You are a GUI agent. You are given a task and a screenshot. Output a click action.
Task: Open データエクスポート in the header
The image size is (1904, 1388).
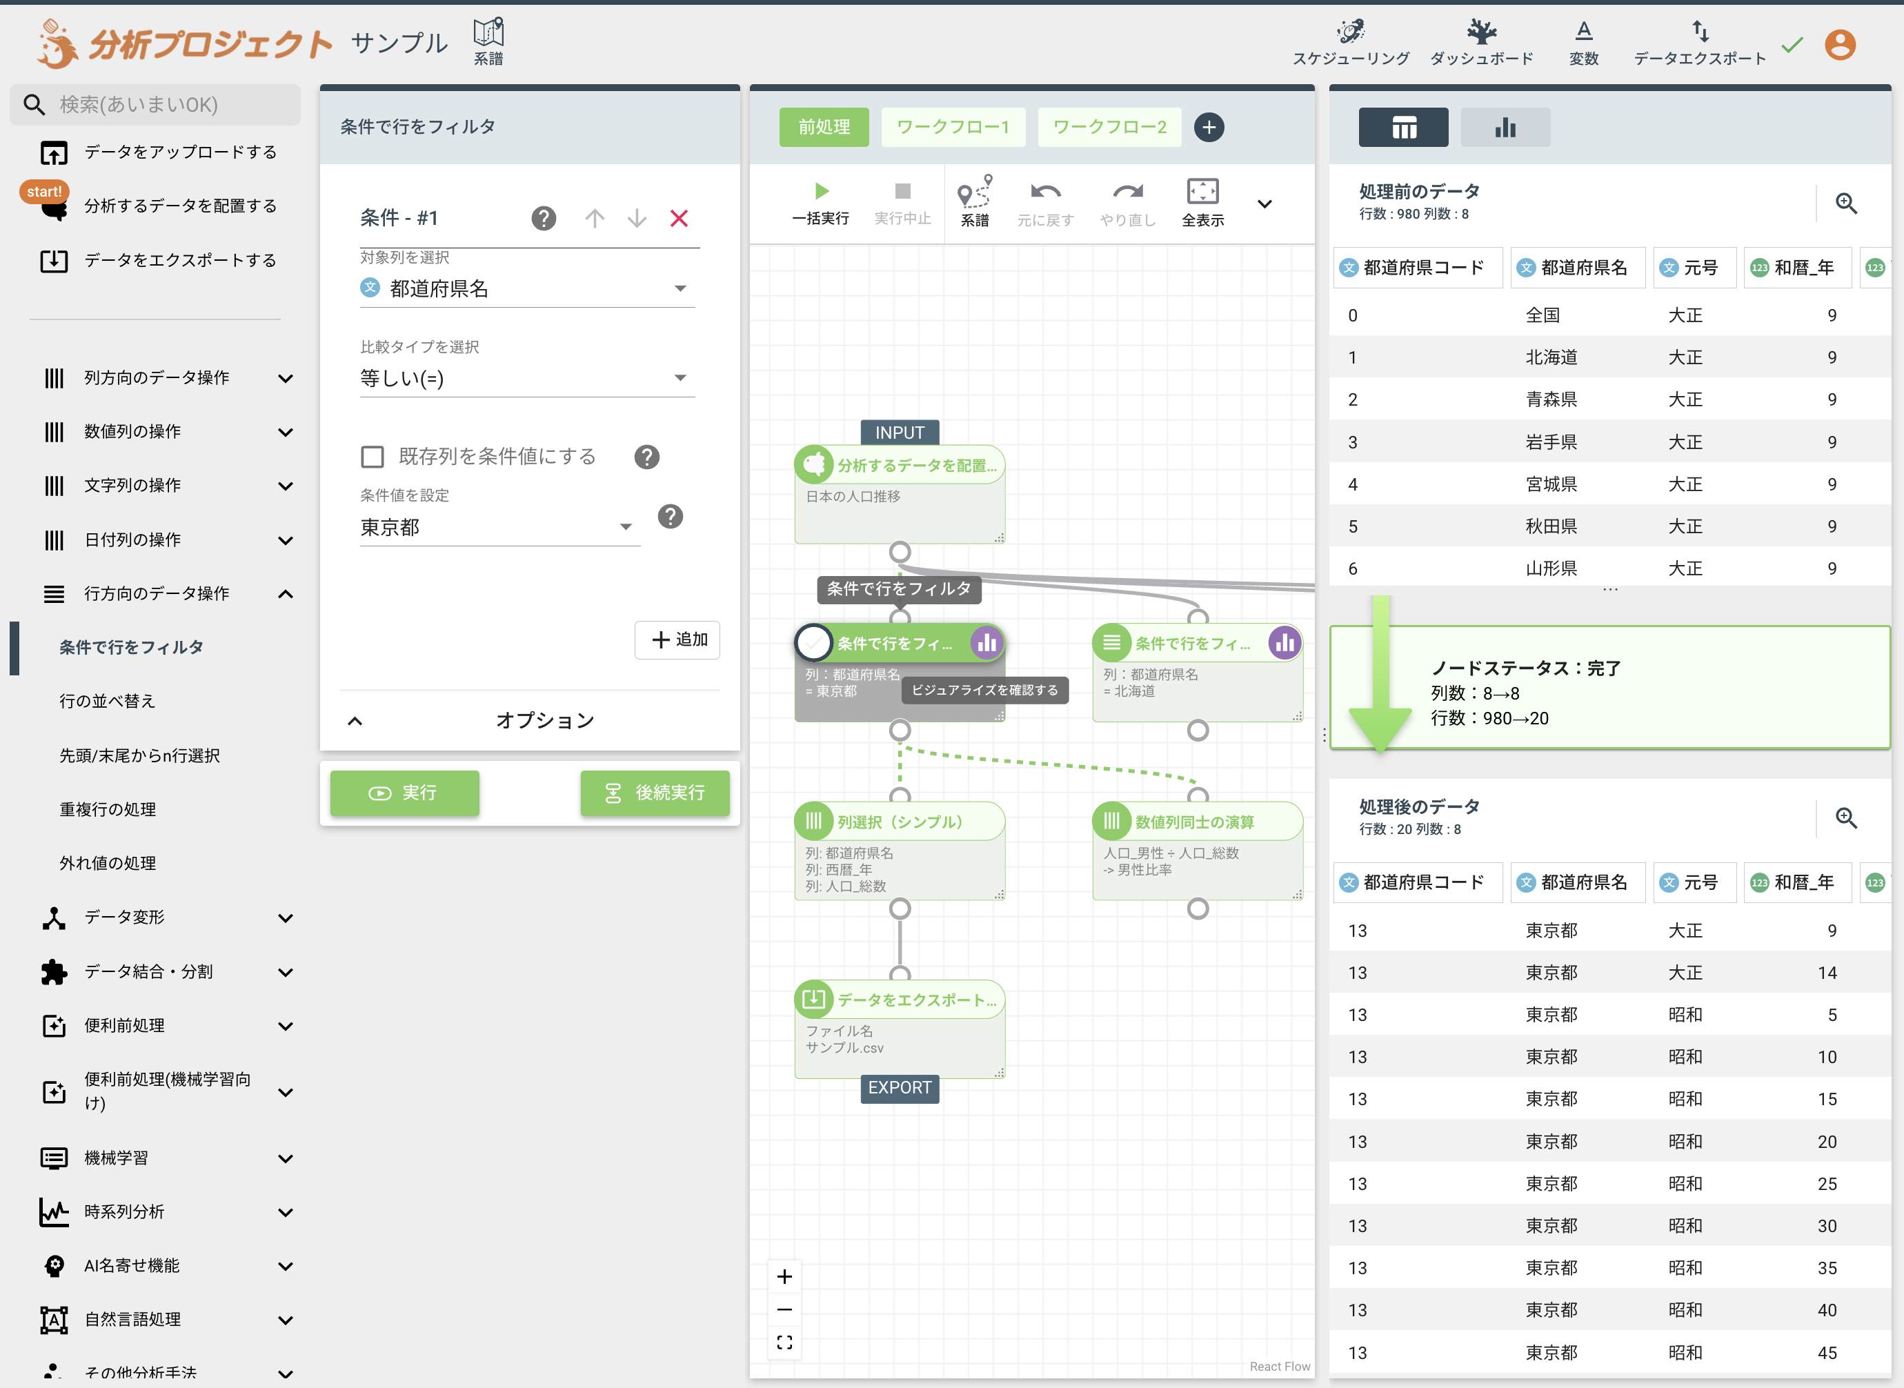pos(1699,42)
